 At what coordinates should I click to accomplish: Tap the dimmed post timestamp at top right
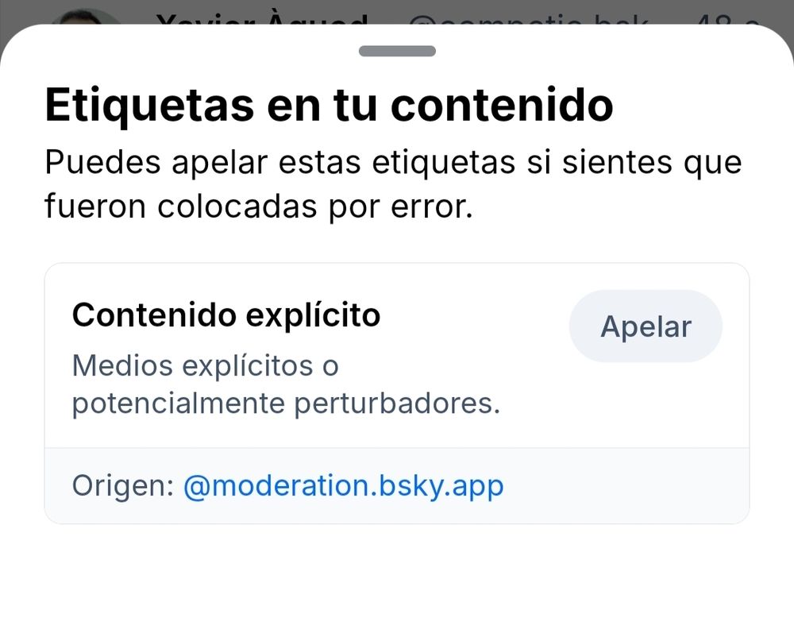click(x=727, y=19)
